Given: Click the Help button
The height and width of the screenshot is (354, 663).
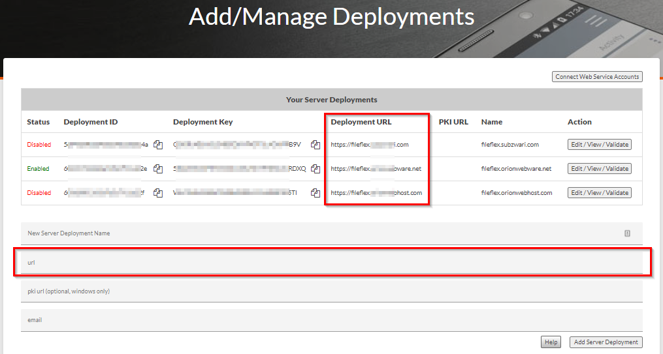Looking at the screenshot, I should 551,342.
